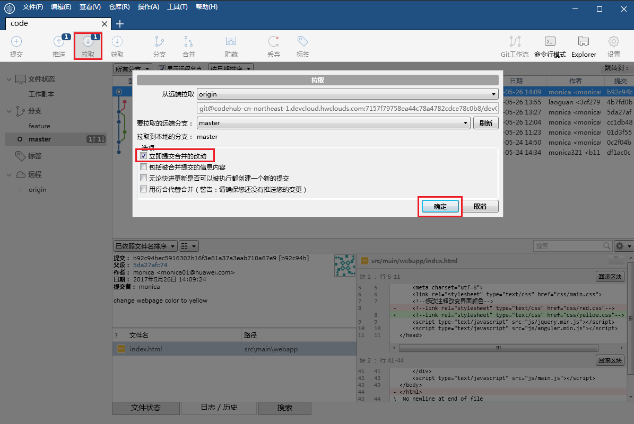Open the Git工作流 (Git Flow) tool
Image resolution: width=634 pixels, height=424 pixels.
(515, 47)
